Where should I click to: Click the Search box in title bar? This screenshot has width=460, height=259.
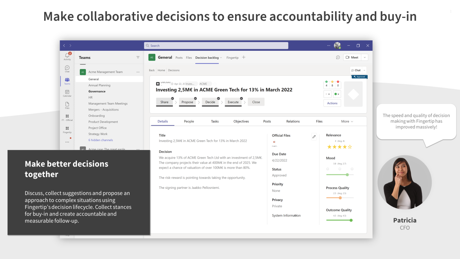coord(216,46)
